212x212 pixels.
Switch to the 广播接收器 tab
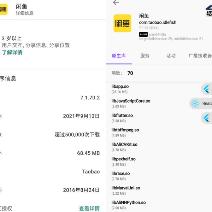click(200, 56)
